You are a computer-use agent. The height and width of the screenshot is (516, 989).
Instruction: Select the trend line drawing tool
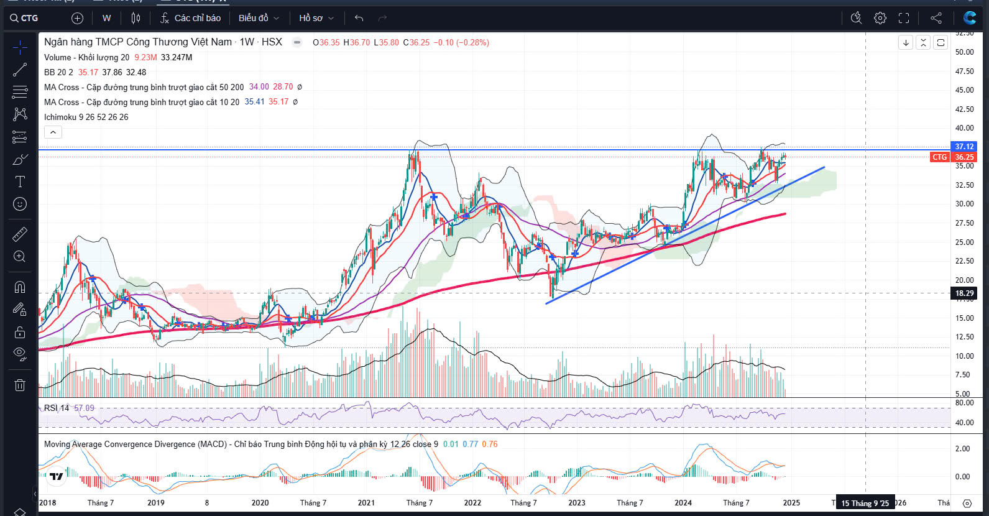20,70
